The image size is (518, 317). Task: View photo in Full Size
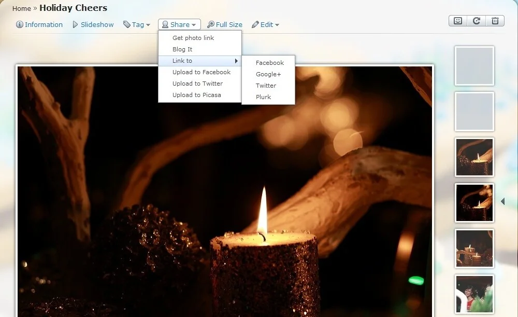(x=225, y=24)
